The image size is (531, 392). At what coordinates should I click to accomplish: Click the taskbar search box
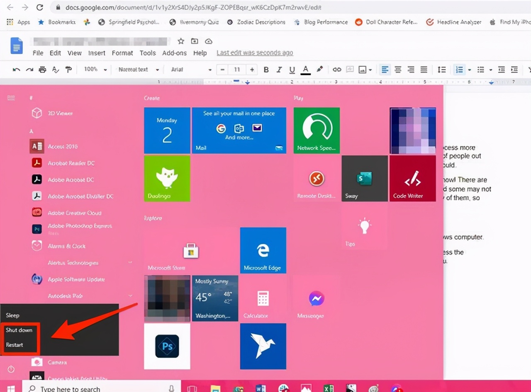[102, 388]
